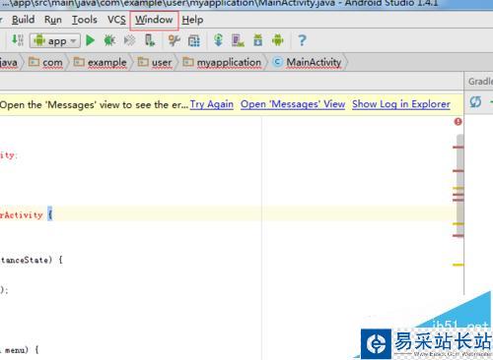The width and height of the screenshot is (493, 360).
Task: Click the Run with Coverage icon
Action: pyautogui.click(x=129, y=40)
